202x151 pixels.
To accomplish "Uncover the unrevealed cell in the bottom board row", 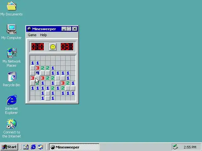I will [x=48, y=98].
